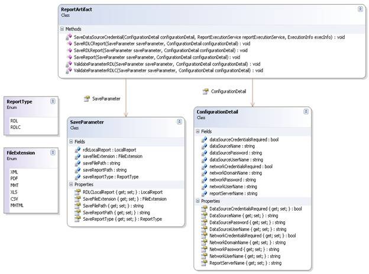Click the SaveRDLCReport method icon
The image size is (369, 274).
tap(70, 43)
